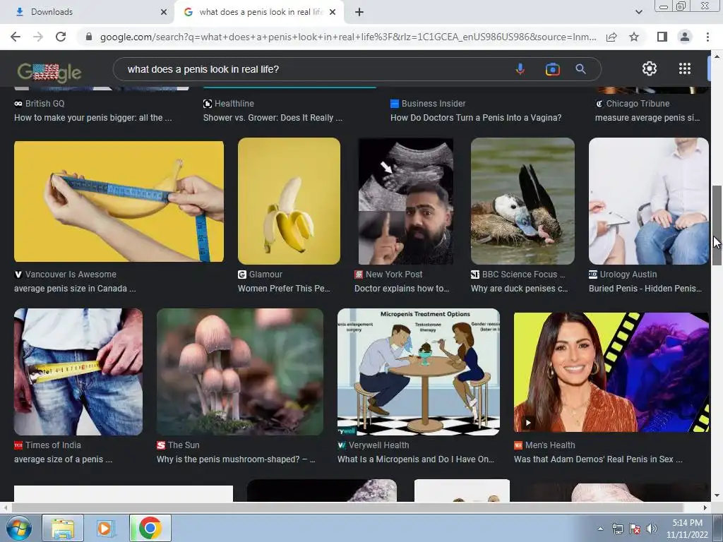Open Men's Health video thumbnail

tap(611, 372)
